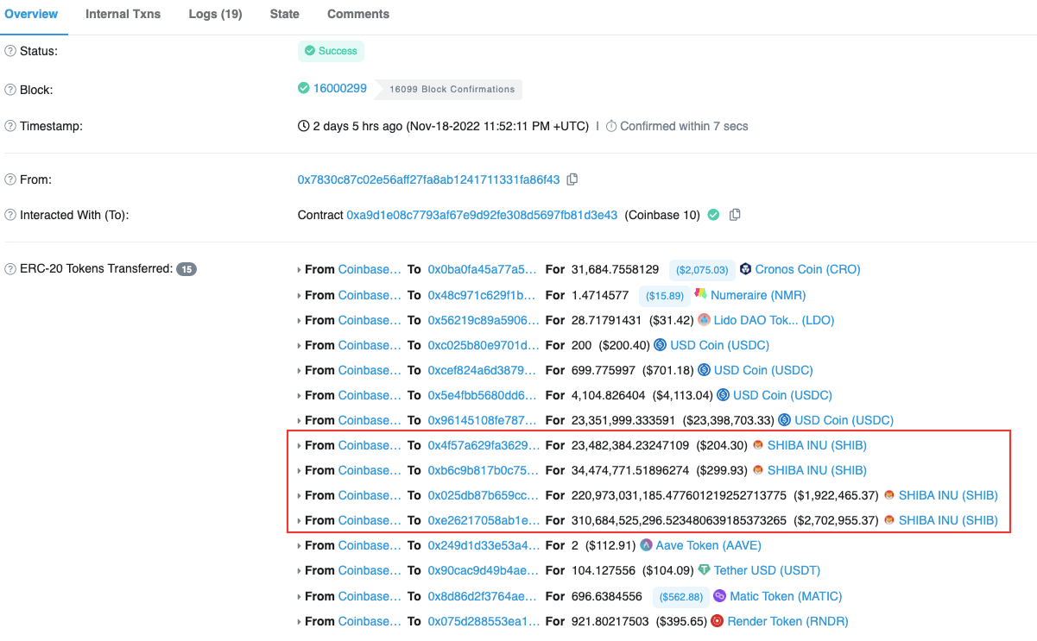
Task: Click SHIB logo in 34,474,771.51896274 row
Action: 758,471
